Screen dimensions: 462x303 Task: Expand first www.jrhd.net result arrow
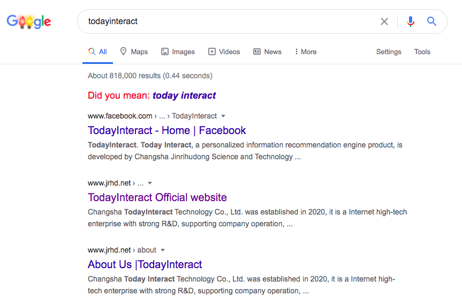(150, 183)
